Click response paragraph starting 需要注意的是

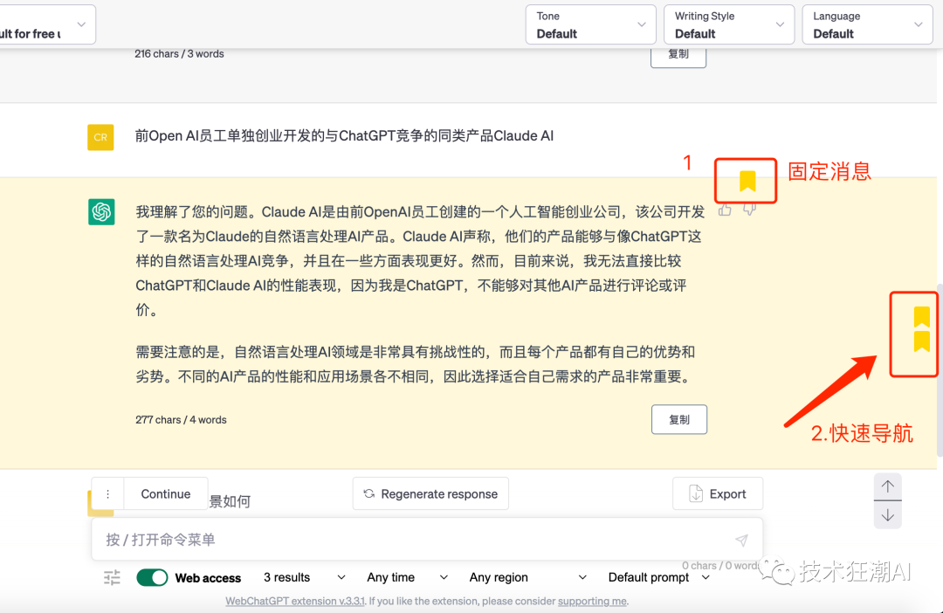coord(415,364)
